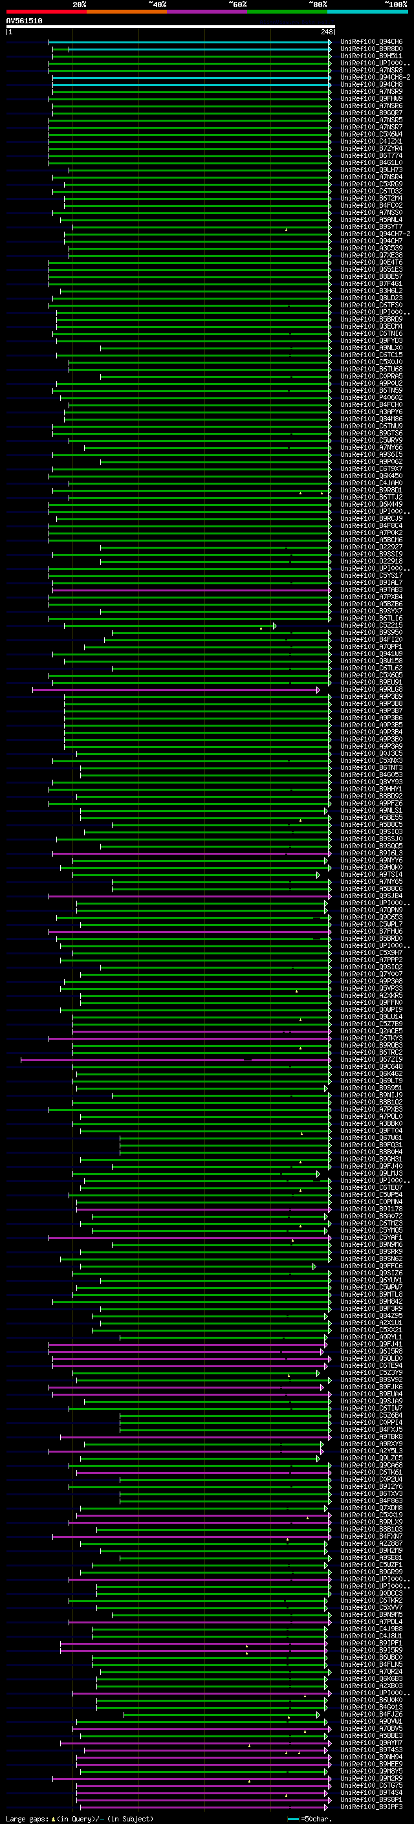414x1824 pixels.
Task: Open hit UniRef100_Q94CH8-2
Action: (x=375, y=77)
